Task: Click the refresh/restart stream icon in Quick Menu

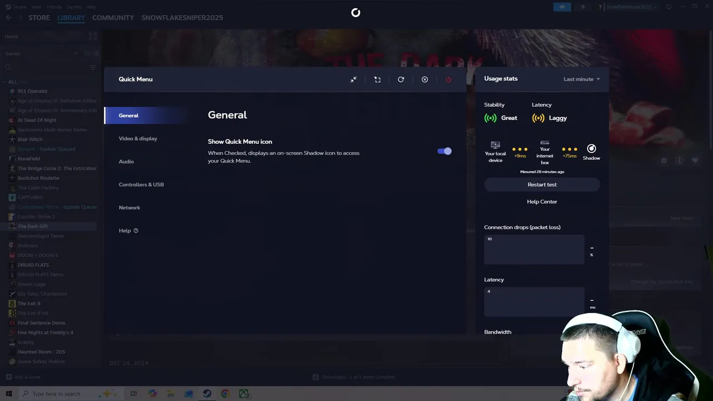Action: pos(401,80)
